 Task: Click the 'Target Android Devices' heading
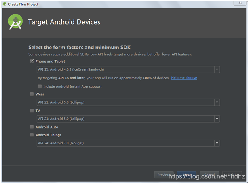click(64, 22)
